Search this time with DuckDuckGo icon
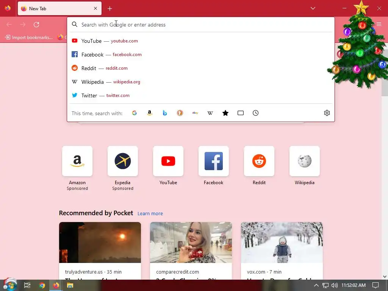Screen dimensions: 388x291 (x=180, y=113)
